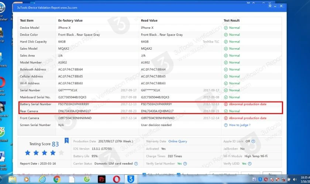Screen dimensions: 310x184
Task: Click Cellular address AC:1F:74:C7:B8:65 in Ex-factory column
Action: tap(70, 76)
